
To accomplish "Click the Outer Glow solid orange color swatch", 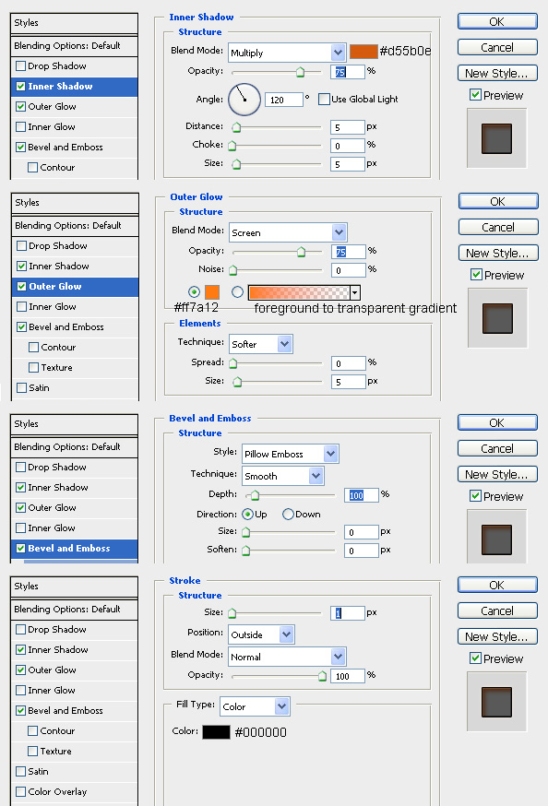I will coord(212,292).
